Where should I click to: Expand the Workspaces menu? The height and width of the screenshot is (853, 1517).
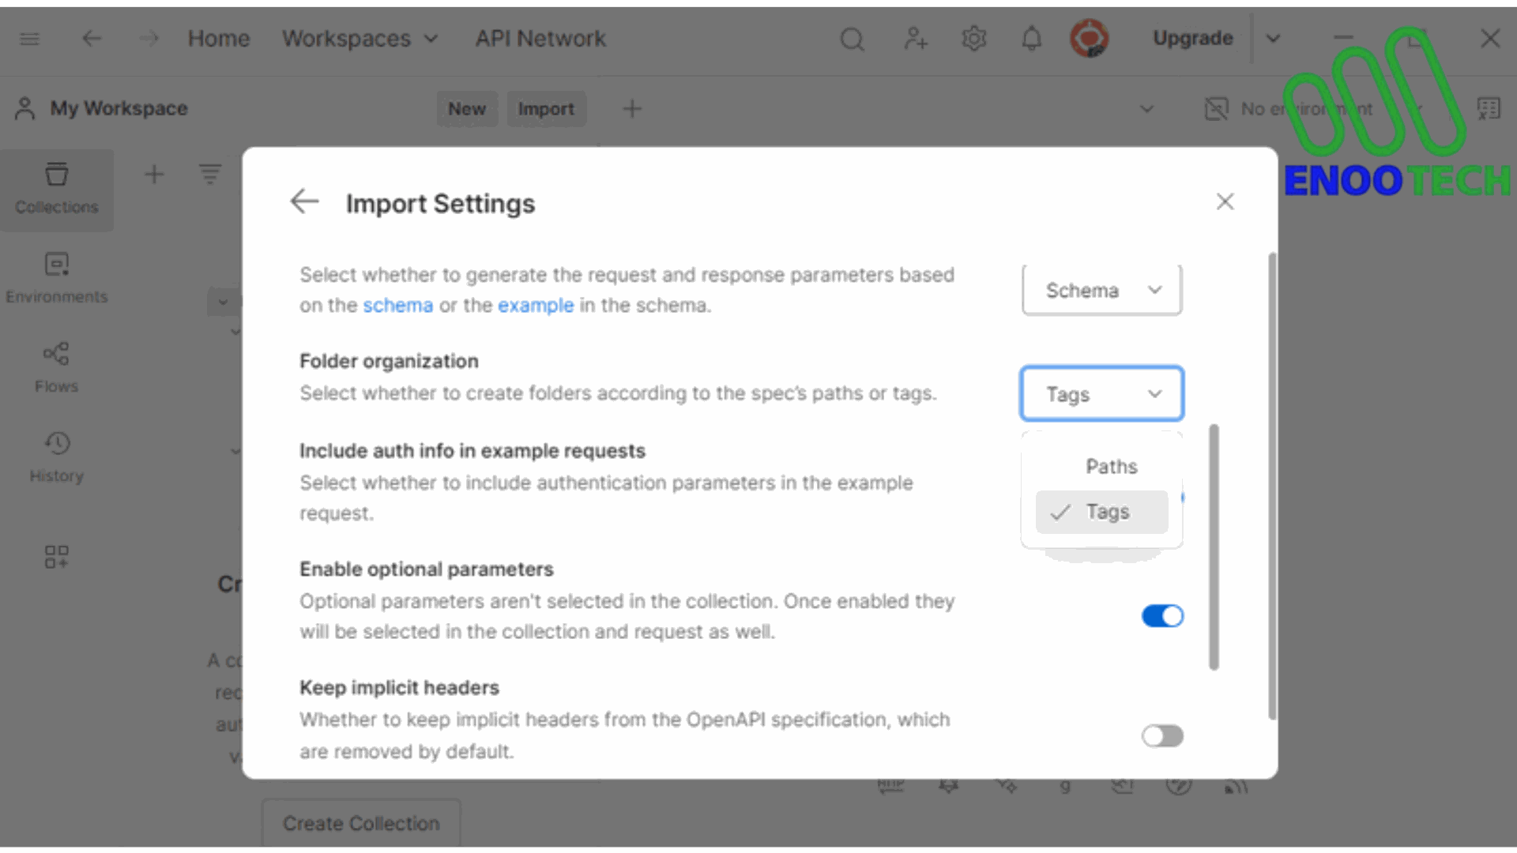(x=360, y=39)
